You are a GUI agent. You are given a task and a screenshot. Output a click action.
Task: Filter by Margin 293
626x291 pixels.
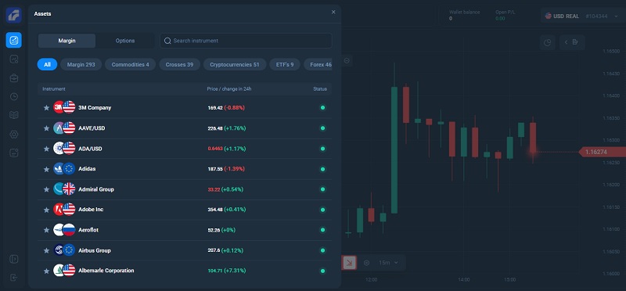(x=81, y=64)
